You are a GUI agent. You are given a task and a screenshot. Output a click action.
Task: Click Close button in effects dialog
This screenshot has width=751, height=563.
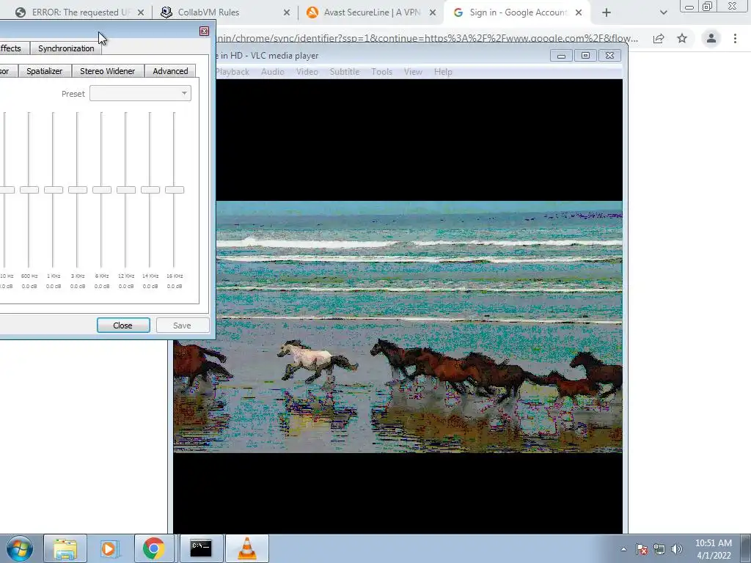point(123,325)
